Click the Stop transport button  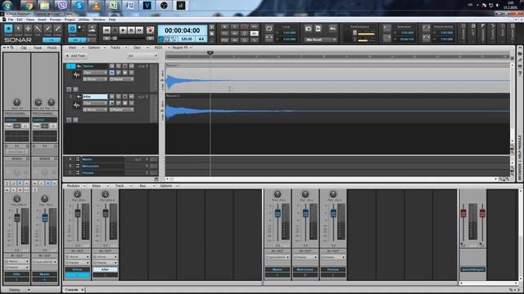115,30
